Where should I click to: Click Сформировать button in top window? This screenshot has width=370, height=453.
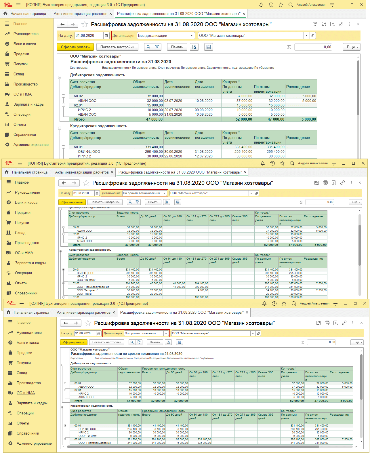click(x=75, y=47)
